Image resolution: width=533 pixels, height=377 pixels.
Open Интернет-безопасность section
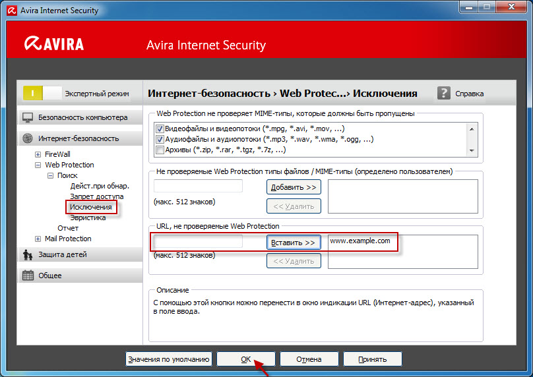pos(80,138)
